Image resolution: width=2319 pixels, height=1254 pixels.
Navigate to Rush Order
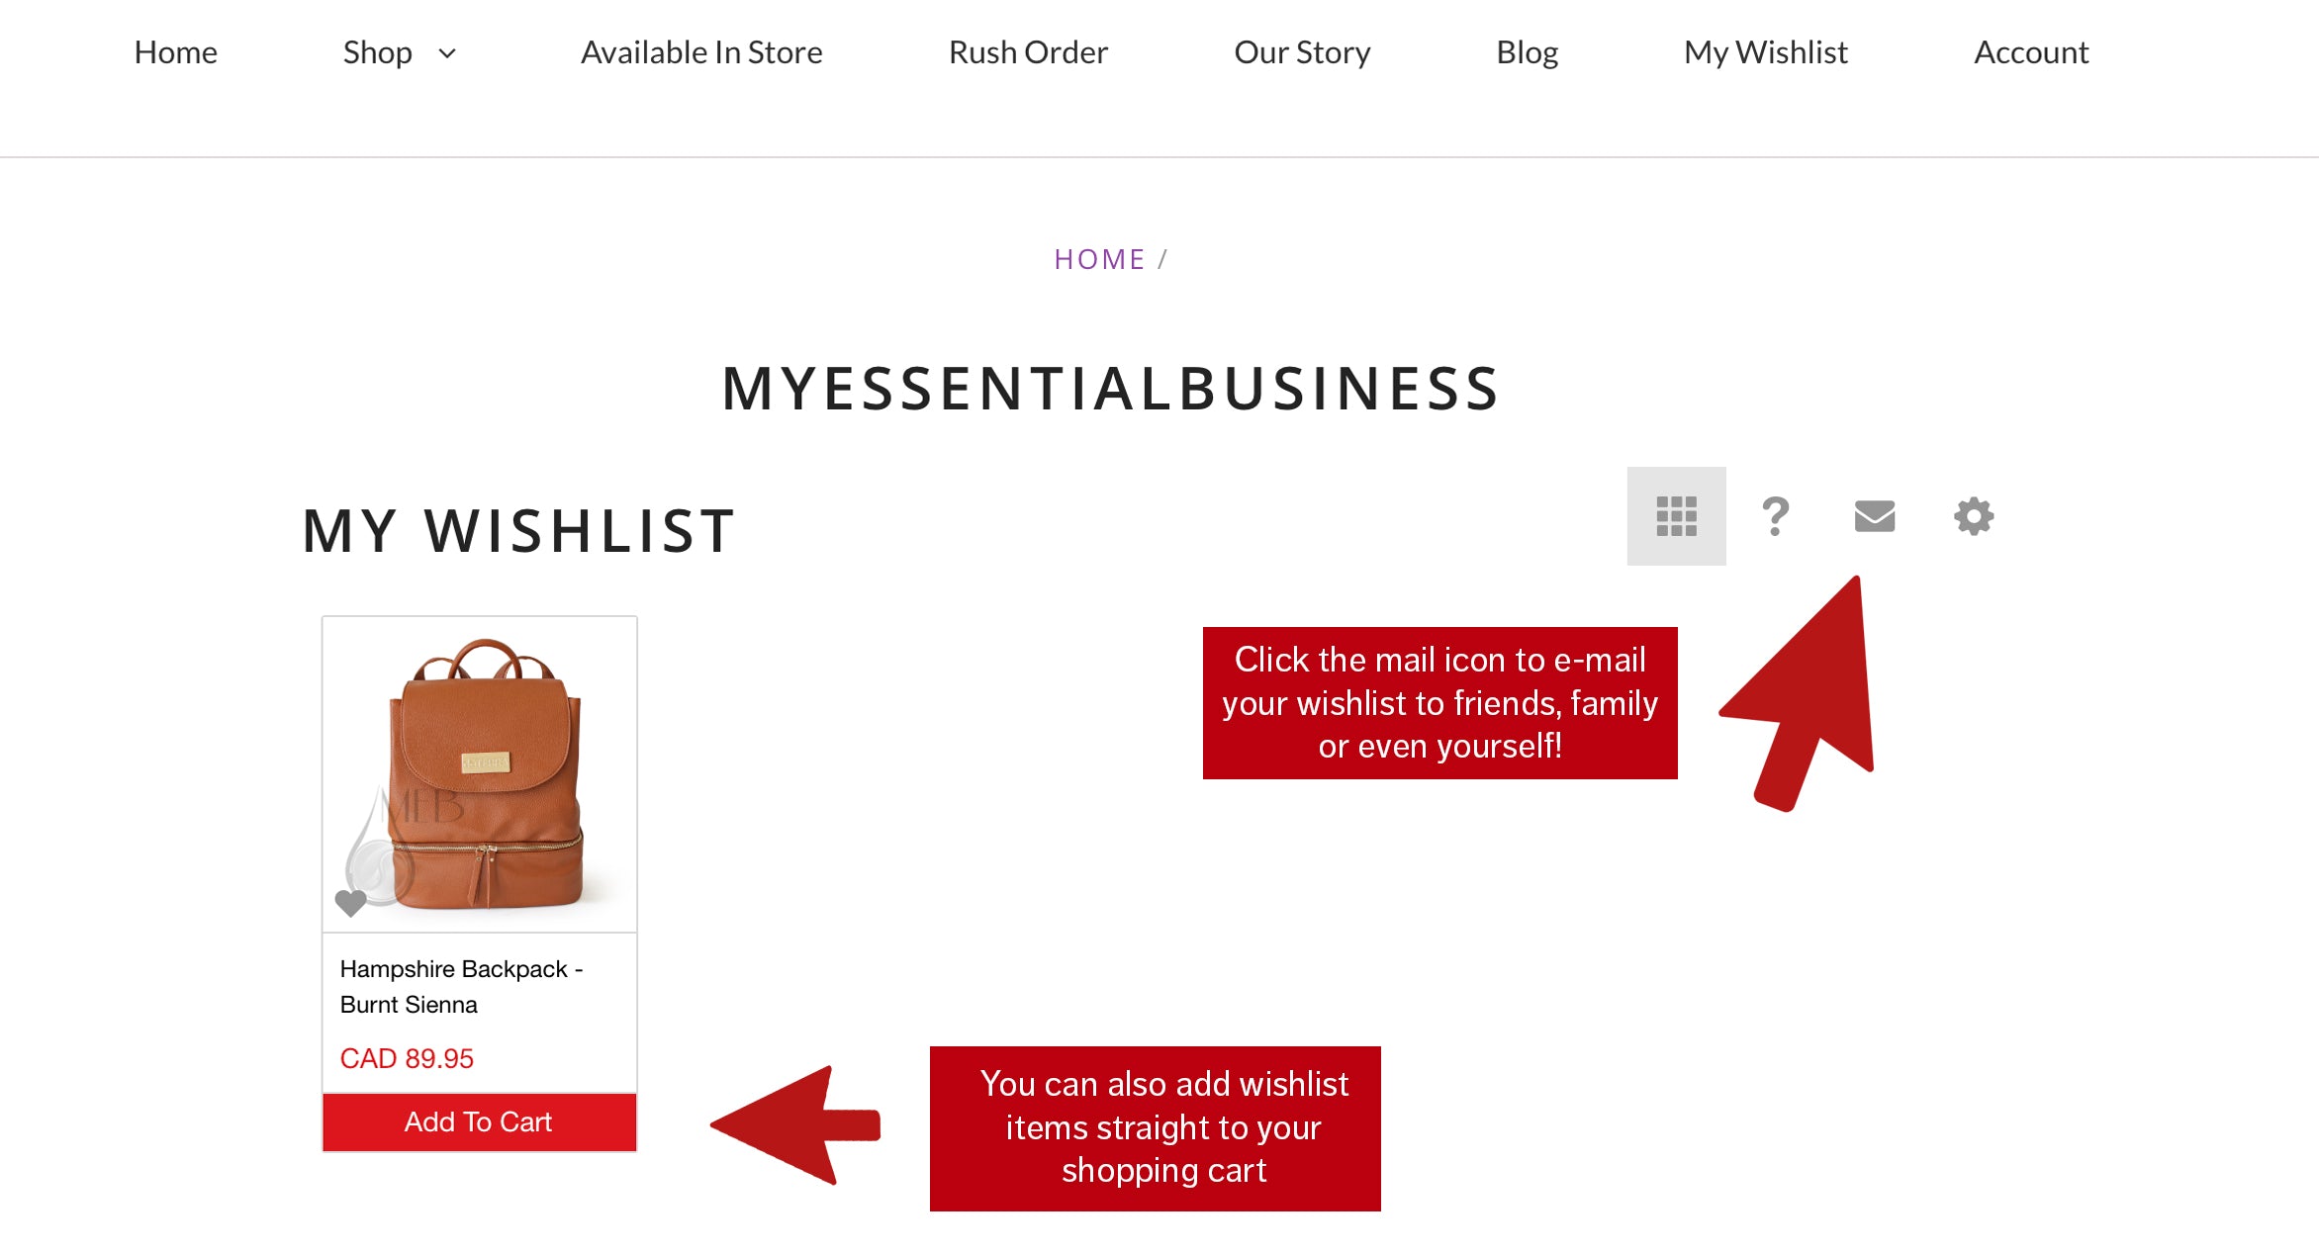[1028, 52]
